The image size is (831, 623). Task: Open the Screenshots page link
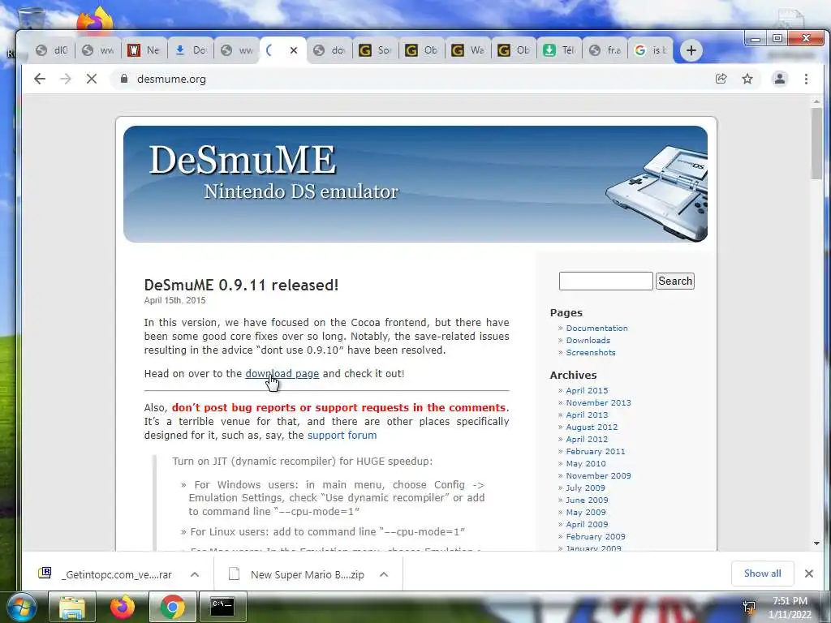point(591,353)
